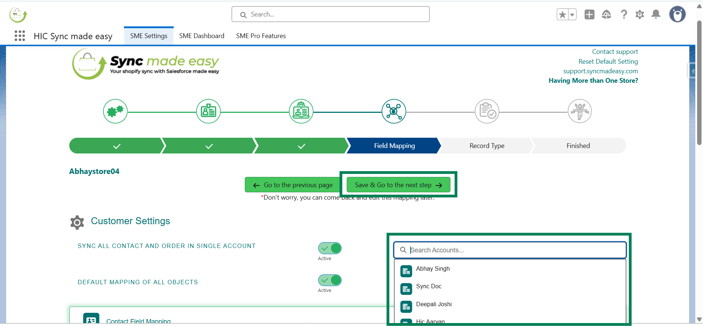The image size is (703, 326).
Task: Click the Sync Doc account icon
Action: coord(406,289)
